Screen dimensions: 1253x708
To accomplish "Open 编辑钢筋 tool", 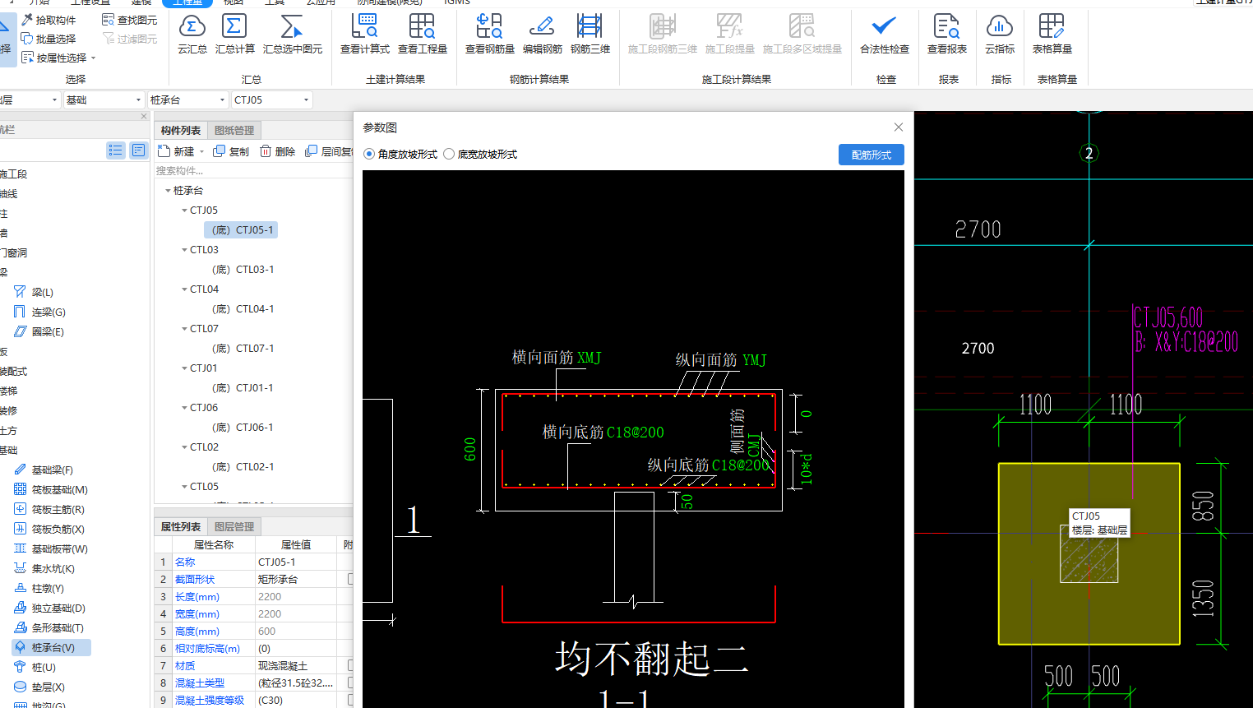I will [x=543, y=35].
